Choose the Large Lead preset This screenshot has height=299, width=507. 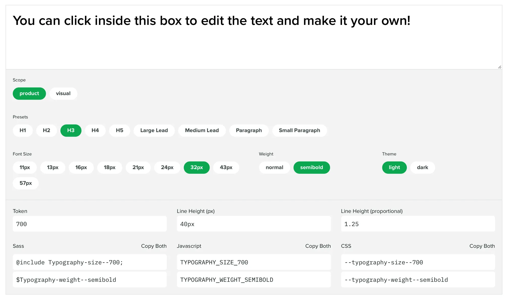[154, 130]
